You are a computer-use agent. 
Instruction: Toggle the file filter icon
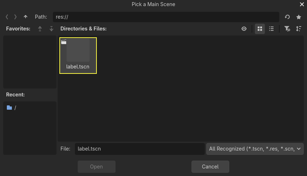click(287, 29)
